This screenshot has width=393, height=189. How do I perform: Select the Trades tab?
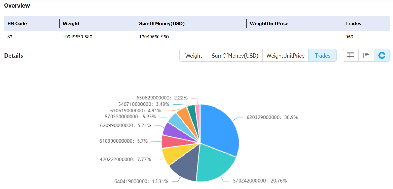click(323, 56)
